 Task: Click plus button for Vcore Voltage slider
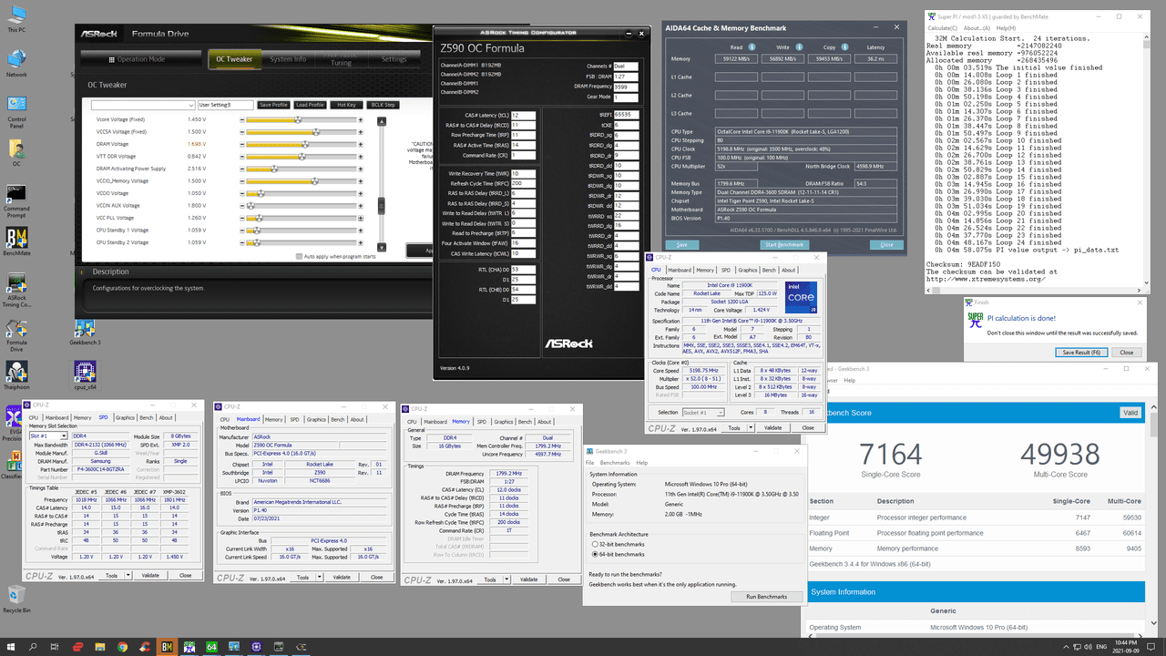361,119
